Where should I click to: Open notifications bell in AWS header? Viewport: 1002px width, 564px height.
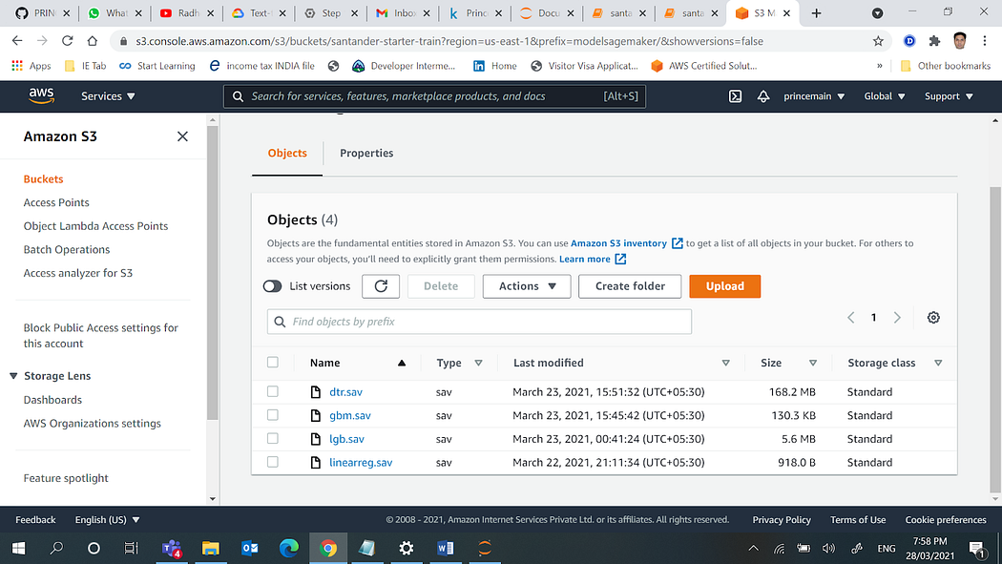coord(763,96)
